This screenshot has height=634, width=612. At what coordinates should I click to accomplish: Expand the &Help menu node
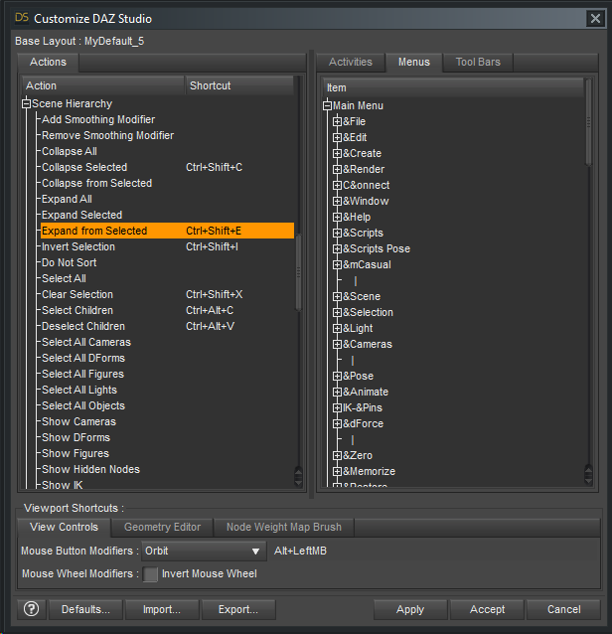tap(337, 217)
